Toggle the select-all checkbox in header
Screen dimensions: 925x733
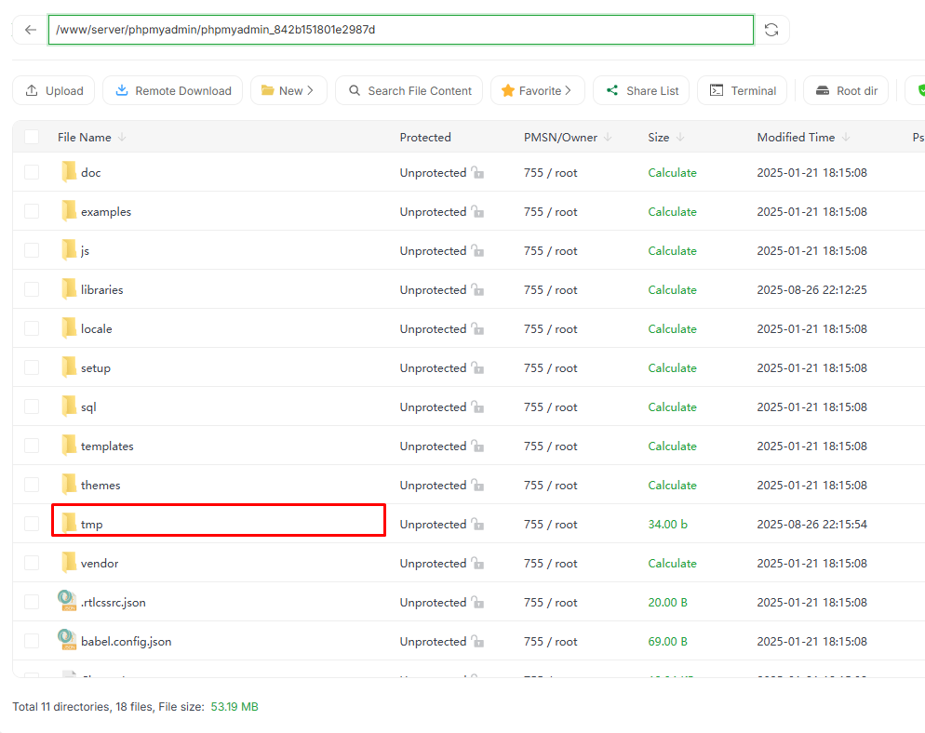tap(32, 138)
